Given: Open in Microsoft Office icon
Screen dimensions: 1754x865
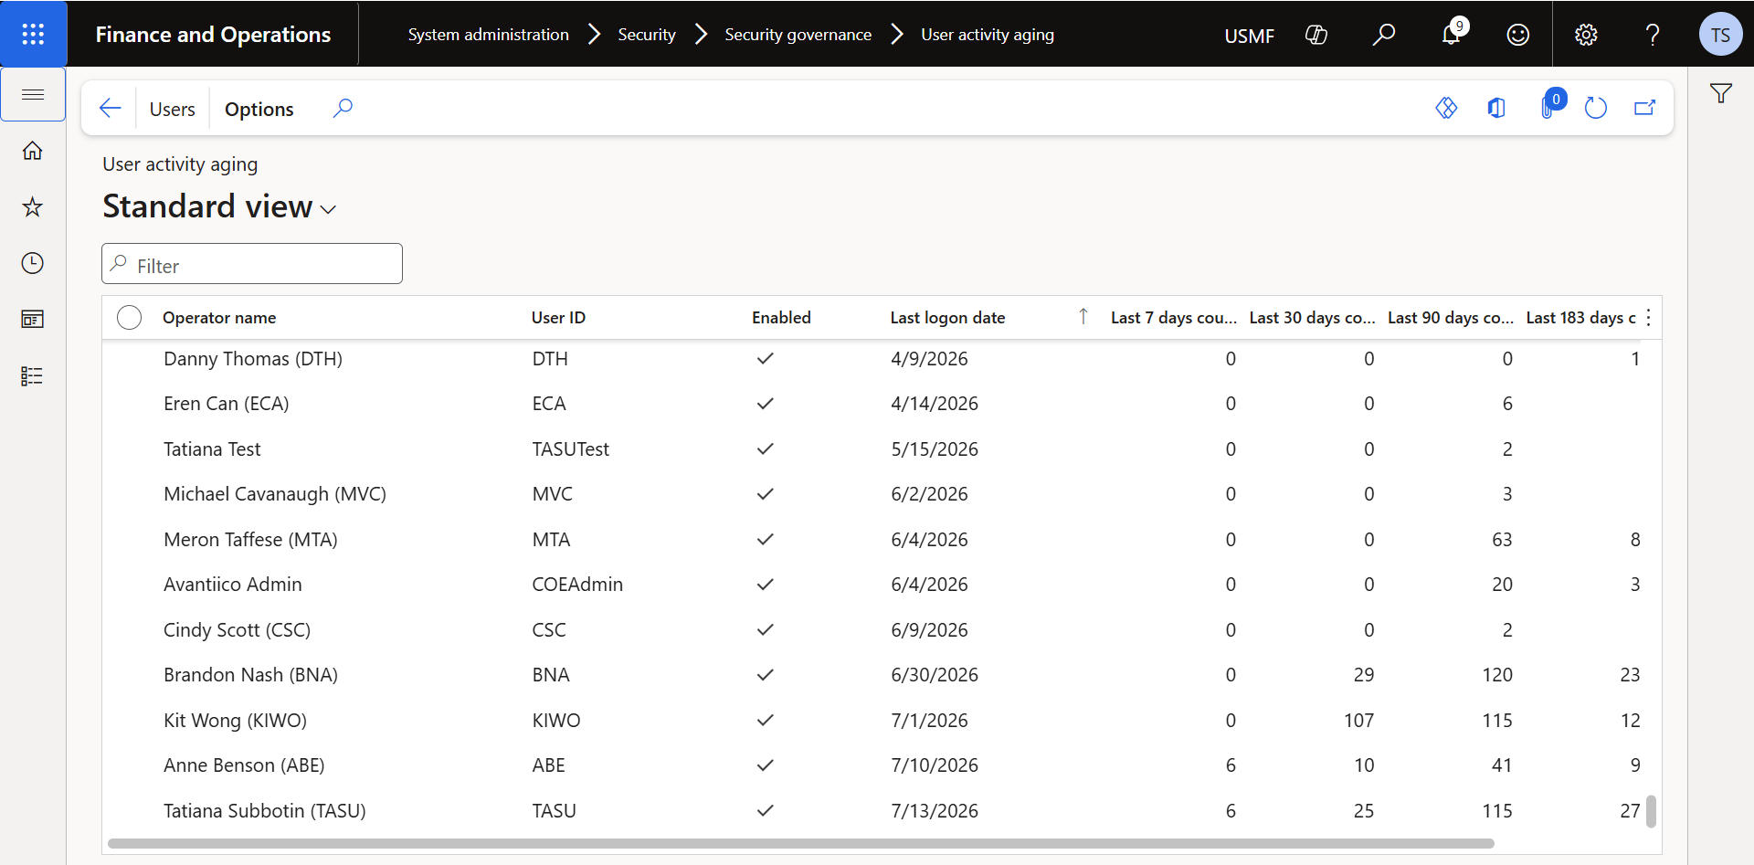Looking at the screenshot, I should [x=1496, y=109].
